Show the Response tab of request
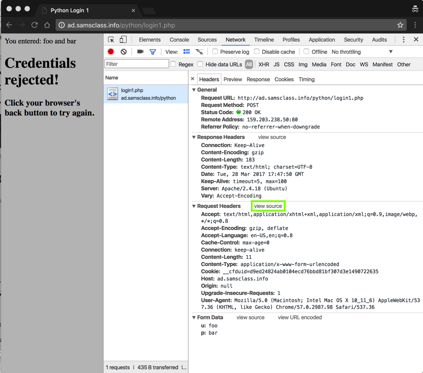Viewport: 423px width, 373px height. click(258, 79)
